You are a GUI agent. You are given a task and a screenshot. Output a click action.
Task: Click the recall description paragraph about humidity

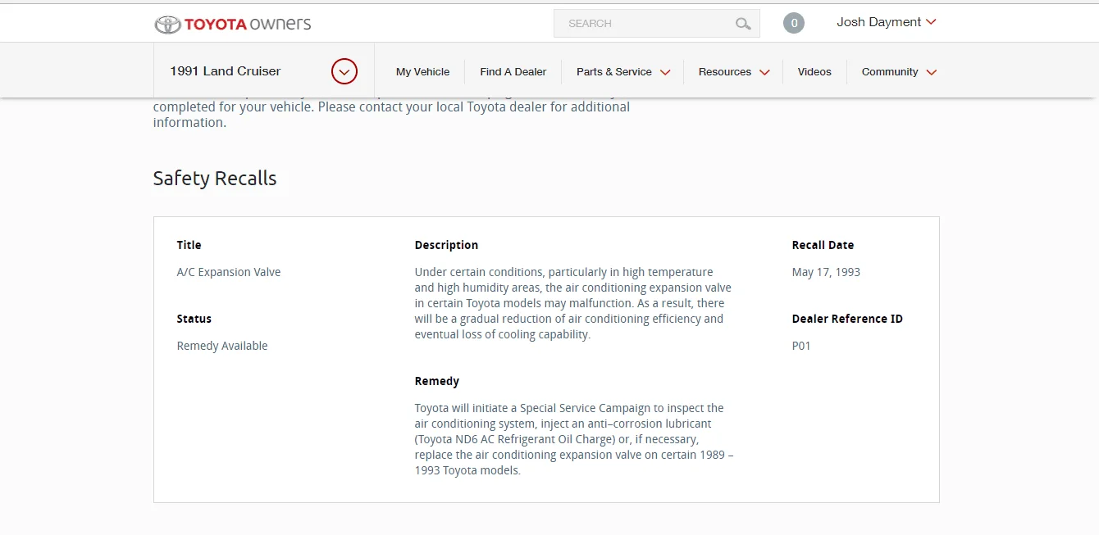click(573, 303)
